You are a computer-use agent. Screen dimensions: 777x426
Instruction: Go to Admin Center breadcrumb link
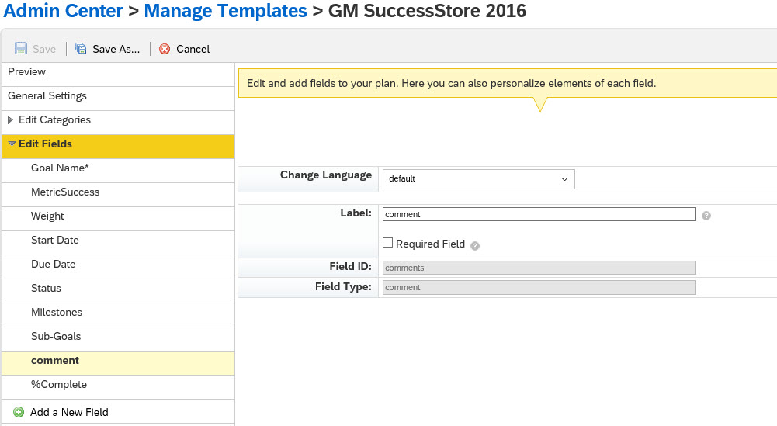click(x=63, y=10)
